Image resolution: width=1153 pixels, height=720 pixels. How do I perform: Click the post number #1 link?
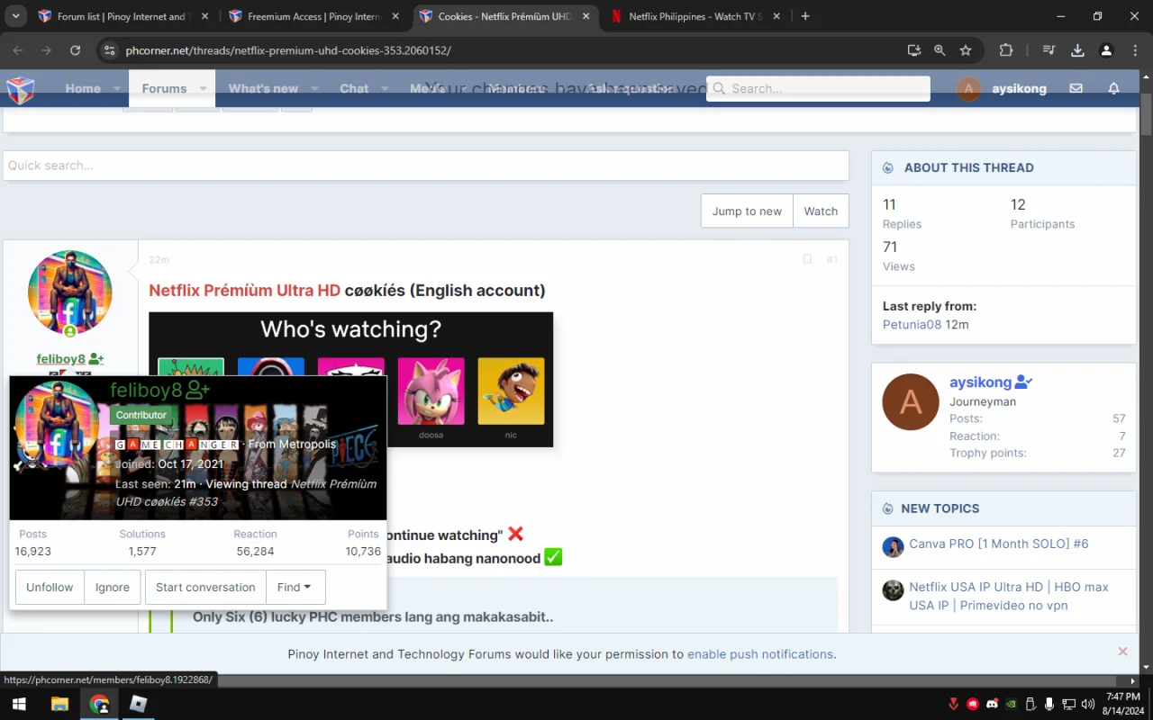[831, 259]
